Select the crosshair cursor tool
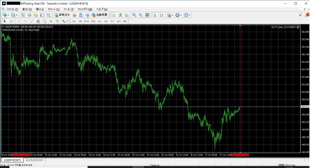 click(x=11, y=21)
